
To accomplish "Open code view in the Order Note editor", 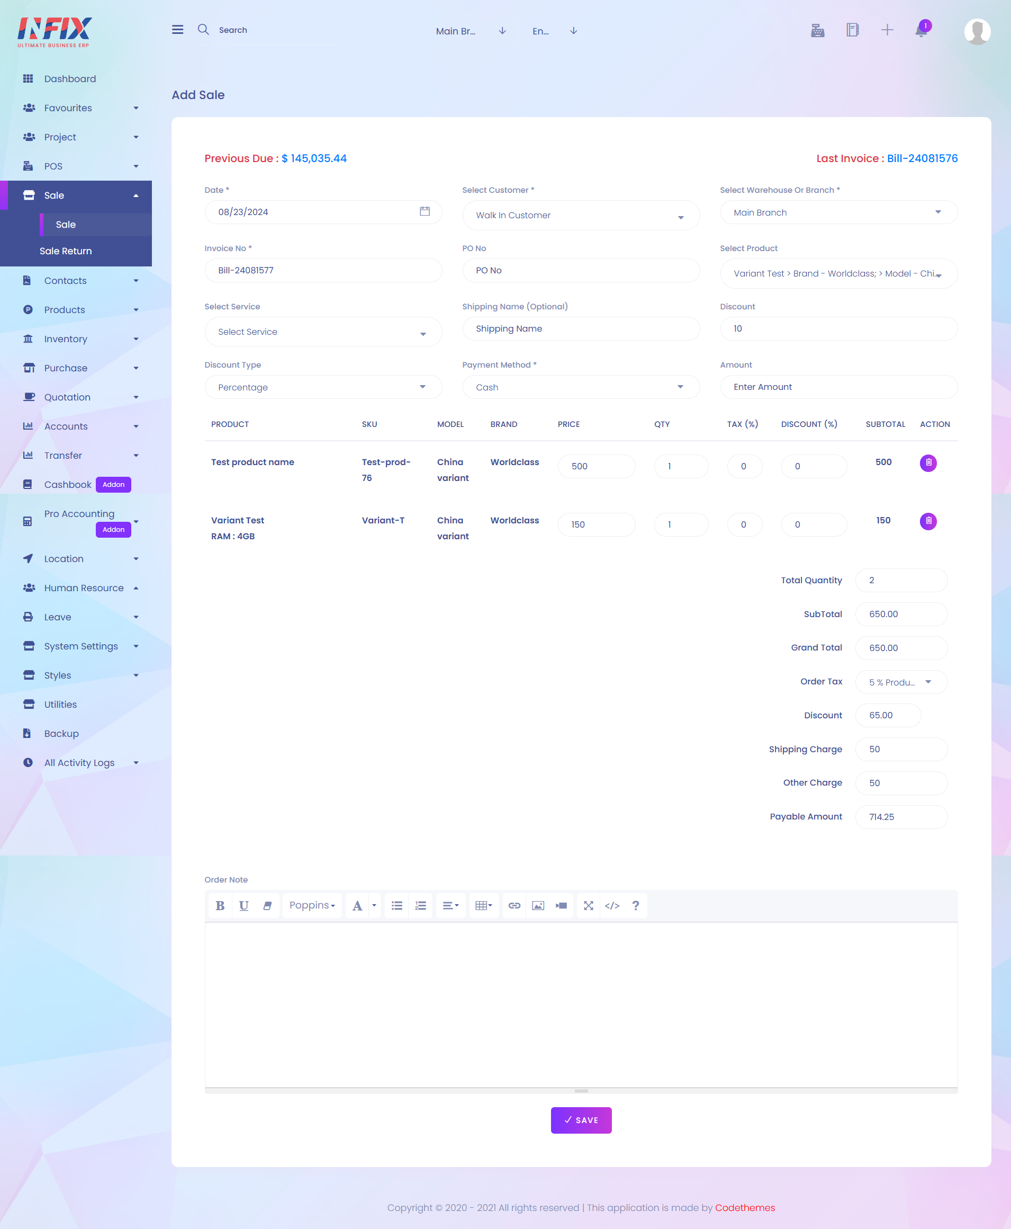I will click(x=612, y=905).
